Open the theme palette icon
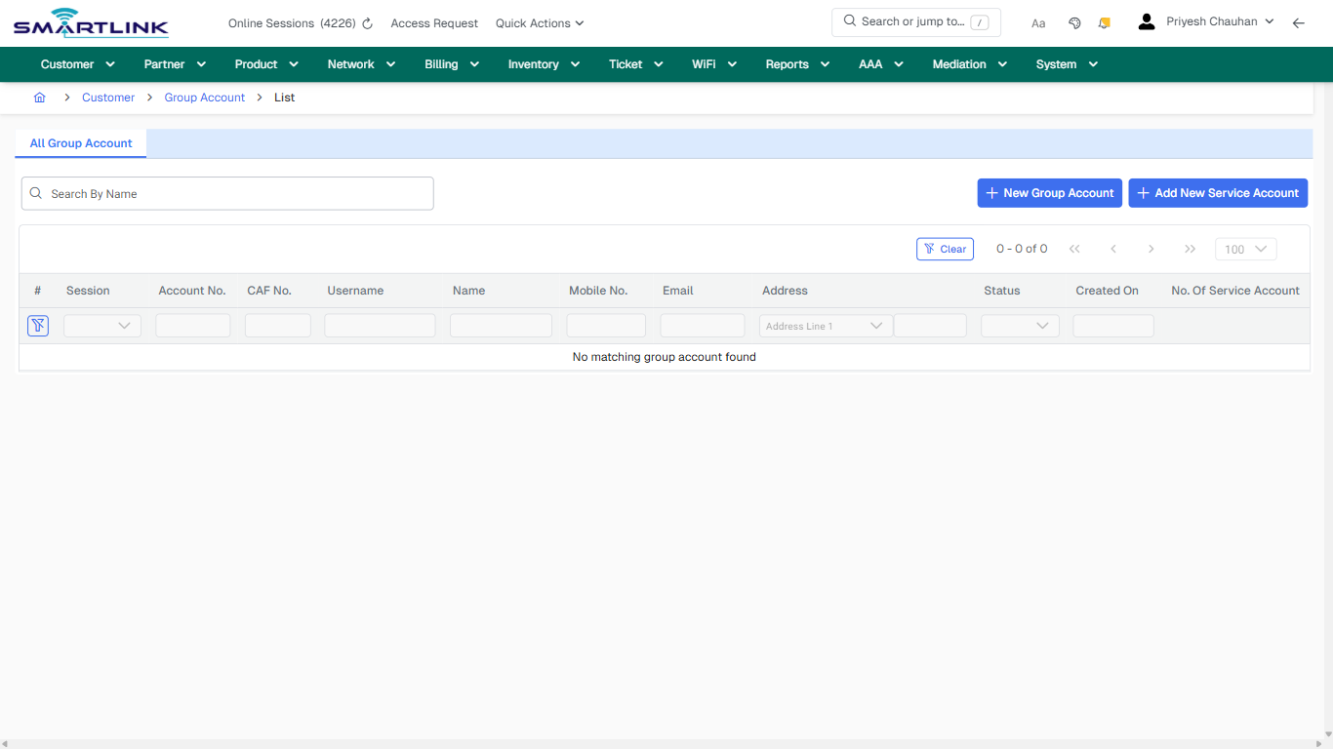 1074,22
